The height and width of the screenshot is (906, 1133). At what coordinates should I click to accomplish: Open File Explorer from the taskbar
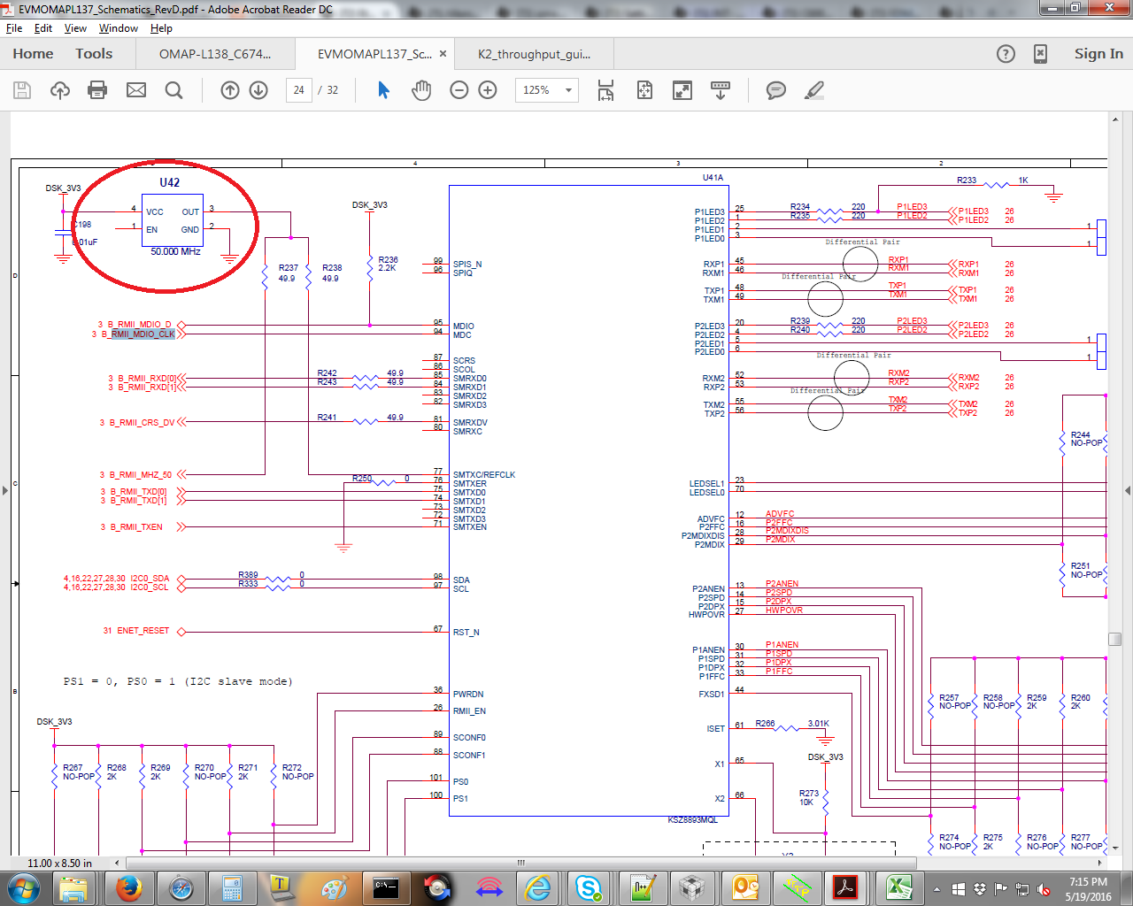tap(73, 887)
